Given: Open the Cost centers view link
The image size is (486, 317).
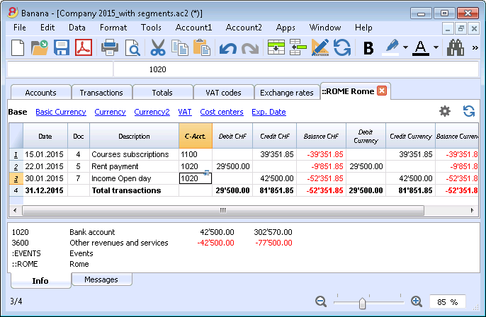Looking at the screenshot, I should [222, 112].
